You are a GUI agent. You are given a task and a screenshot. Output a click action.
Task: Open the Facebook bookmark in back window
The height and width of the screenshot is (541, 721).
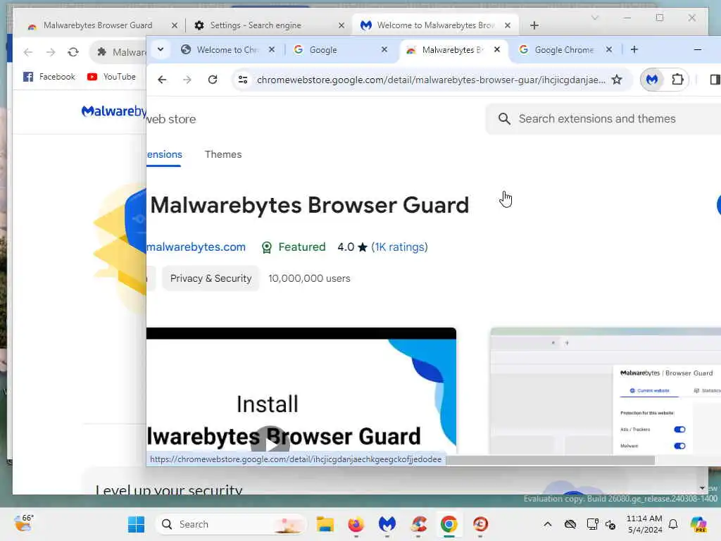tap(49, 77)
